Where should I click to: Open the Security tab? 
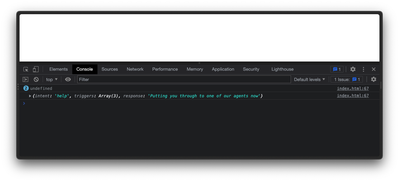coord(251,69)
